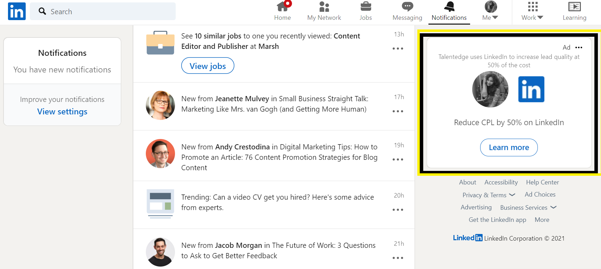
Task: Click the Trending news article icon
Action: pyautogui.click(x=160, y=204)
